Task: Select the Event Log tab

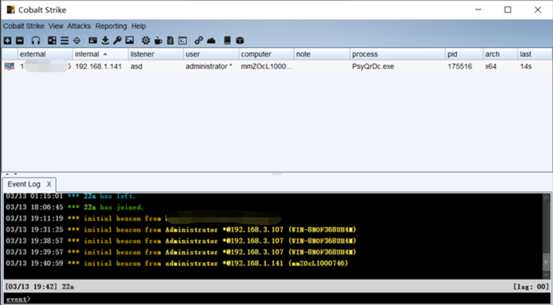Action: point(24,184)
